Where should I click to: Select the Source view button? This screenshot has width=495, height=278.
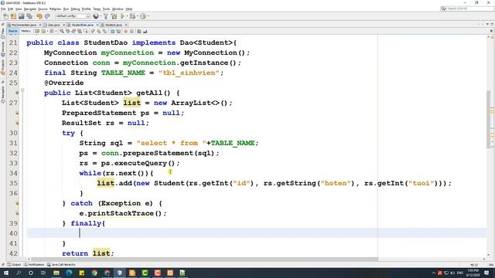(x=12, y=31)
